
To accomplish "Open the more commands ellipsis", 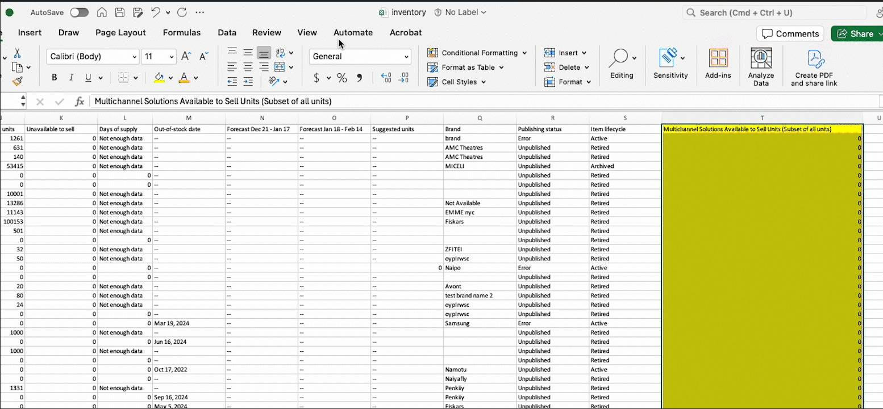I will point(199,12).
